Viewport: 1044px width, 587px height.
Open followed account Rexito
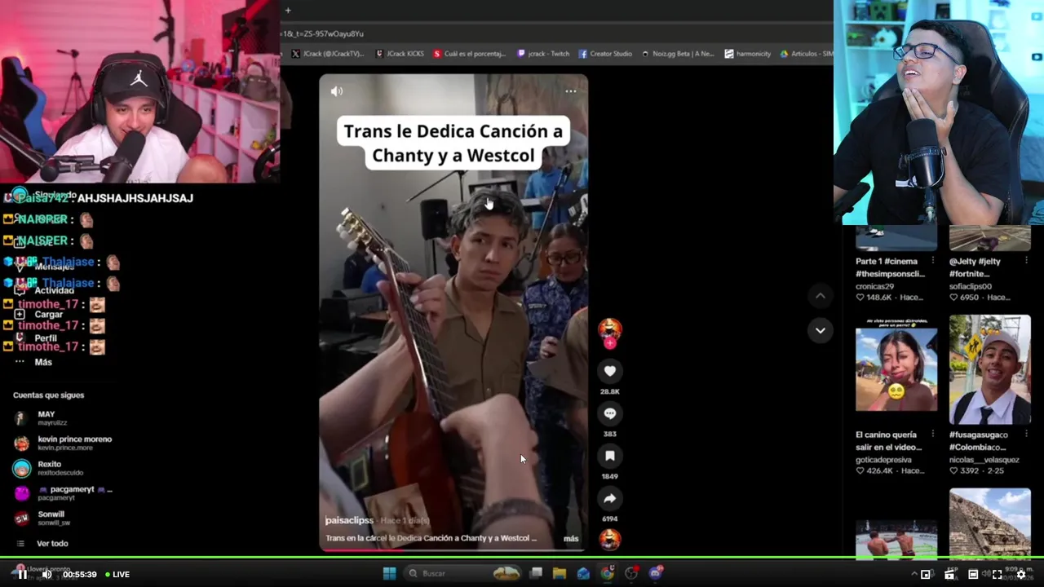(x=48, y=468)
